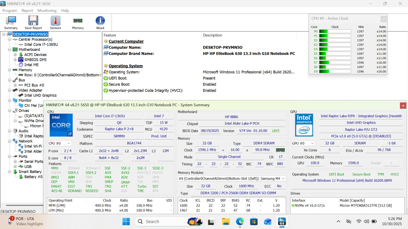The width and height of the screenshot is (408, 229).
Task: Click the P0 core clock bar
Action: 335,32
